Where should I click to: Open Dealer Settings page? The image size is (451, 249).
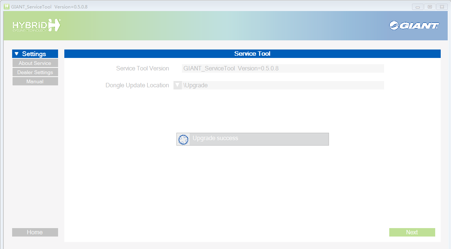(x=35, y=72)
